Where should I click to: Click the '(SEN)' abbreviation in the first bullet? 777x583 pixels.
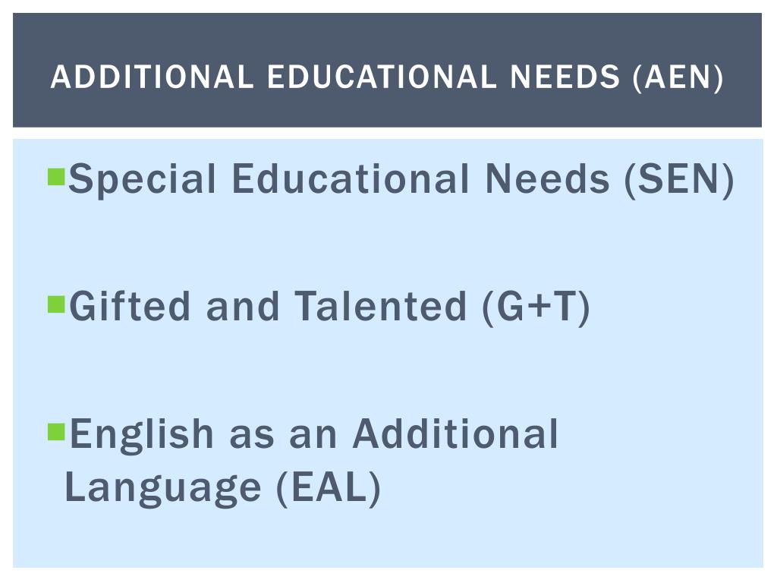(679, 179)
